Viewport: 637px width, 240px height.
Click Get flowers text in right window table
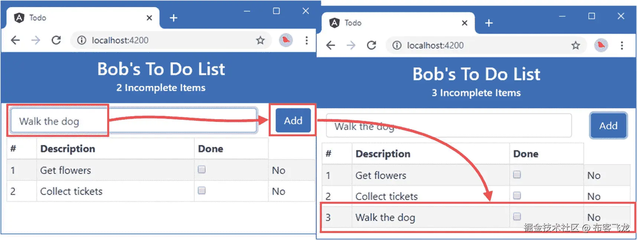point(381,175)
